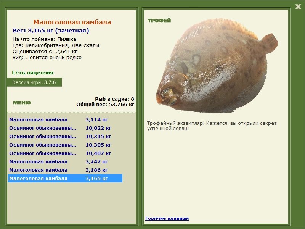305x229 pixels.
Task: Click the Версия игры 3.7.6 banner
Action: [34, 82]
